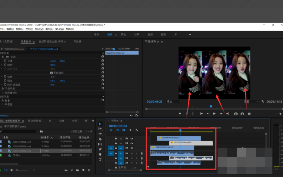
Task: Select 序列 01 item in Project panel
Action: coord(16,155)
